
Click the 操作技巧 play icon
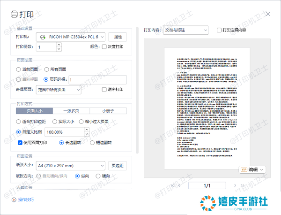click(14, 200)
